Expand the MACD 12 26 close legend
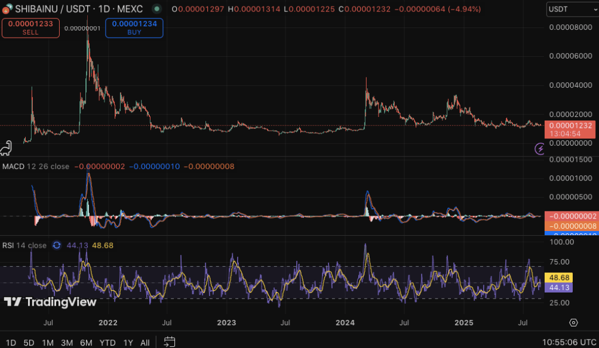The height and width of the screenshot is (348, 599). click(36, 166)
